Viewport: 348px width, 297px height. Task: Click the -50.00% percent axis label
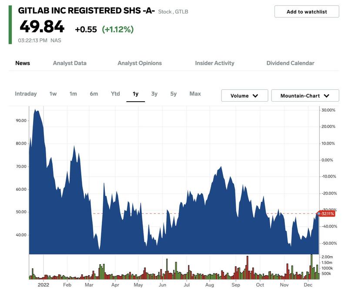(329, 243)
